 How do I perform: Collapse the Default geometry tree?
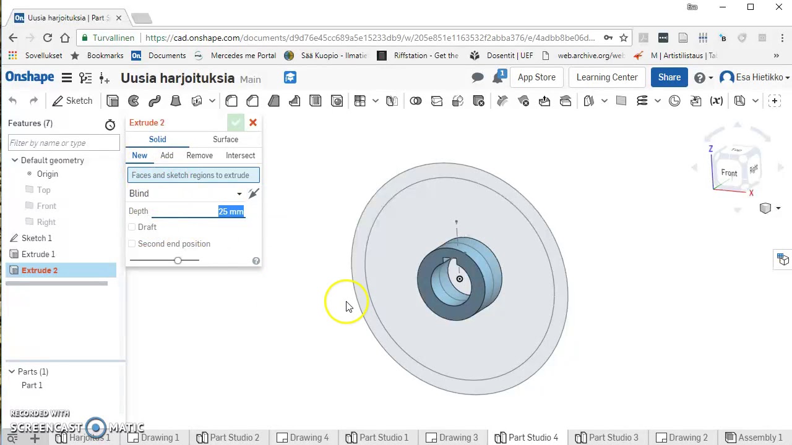point(15,160)
